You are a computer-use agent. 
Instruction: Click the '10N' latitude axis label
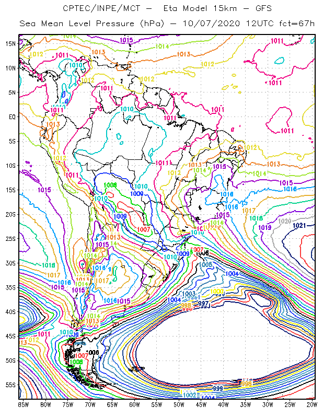10,68
